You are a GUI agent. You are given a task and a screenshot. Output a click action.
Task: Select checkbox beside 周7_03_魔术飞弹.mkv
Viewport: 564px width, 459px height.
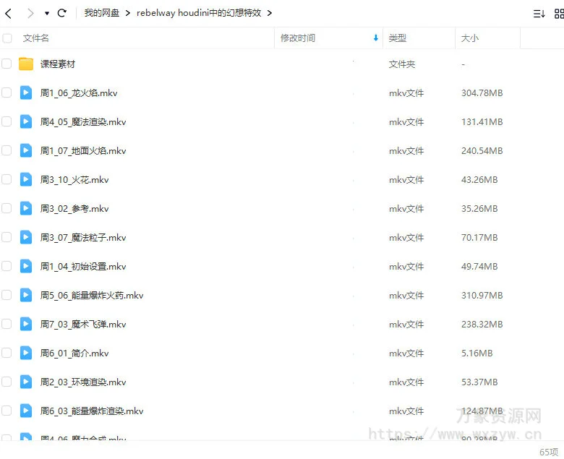(x=7, y=324)
